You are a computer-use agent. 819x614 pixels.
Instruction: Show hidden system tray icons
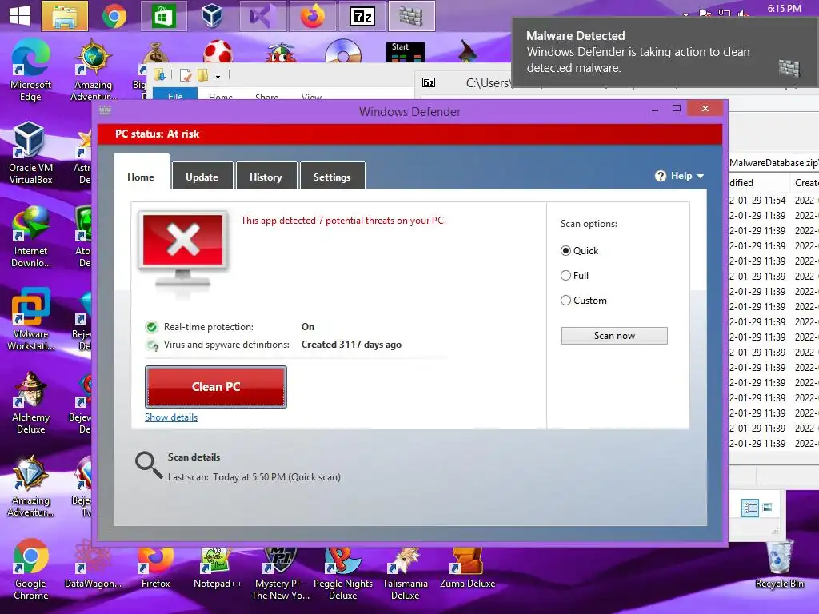coord(685,14)
